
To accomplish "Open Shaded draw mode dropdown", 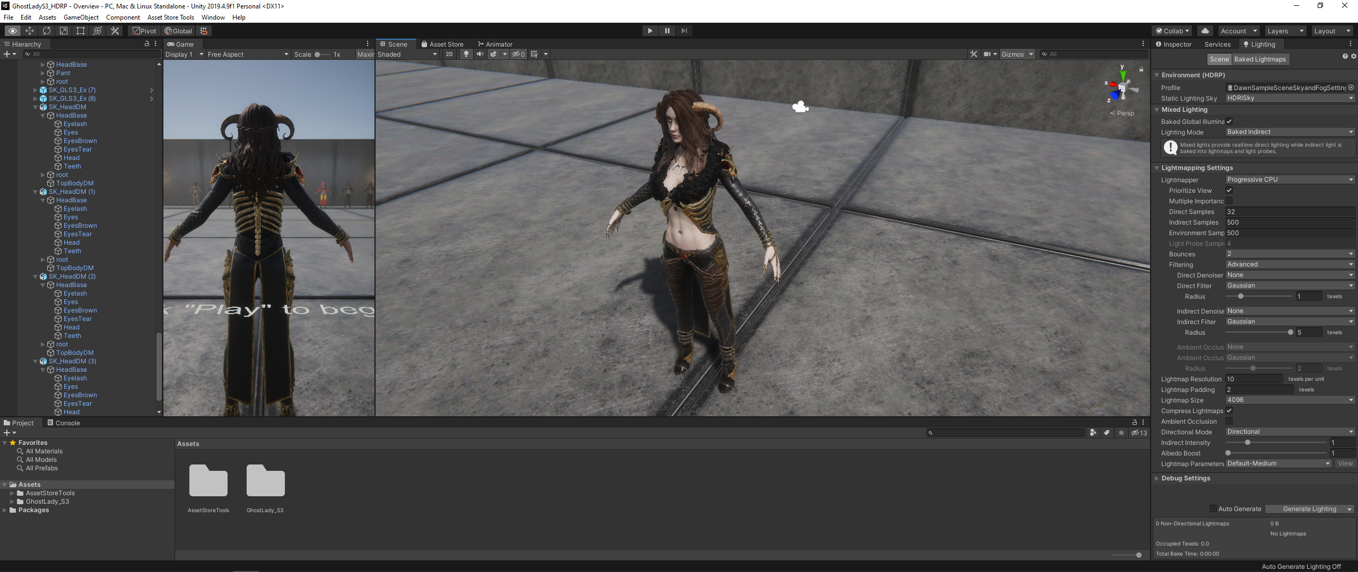I will point(407,54).
